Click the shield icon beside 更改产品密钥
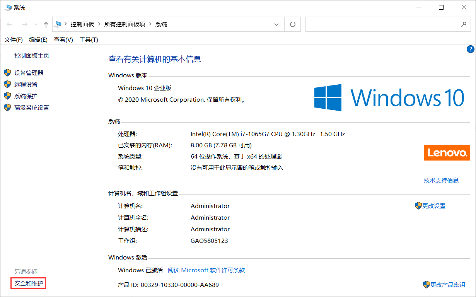Image resolution: width=476 pixels, height=297 pixels. click(427, 285)
